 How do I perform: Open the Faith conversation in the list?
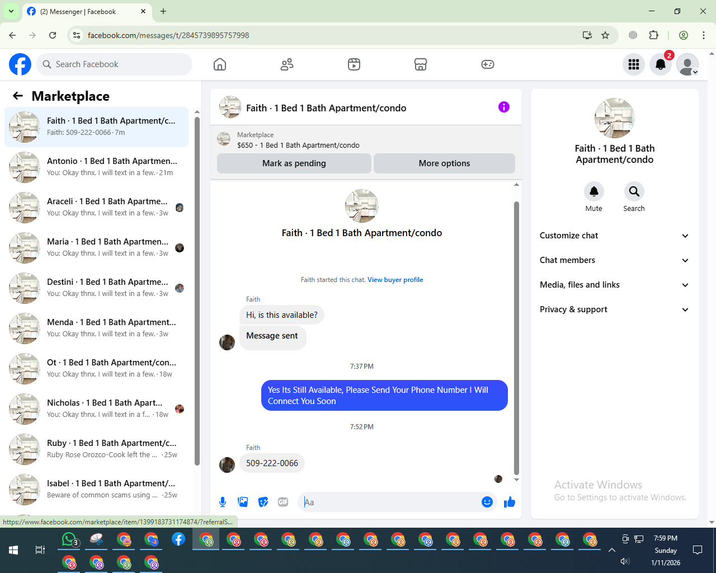97,127
